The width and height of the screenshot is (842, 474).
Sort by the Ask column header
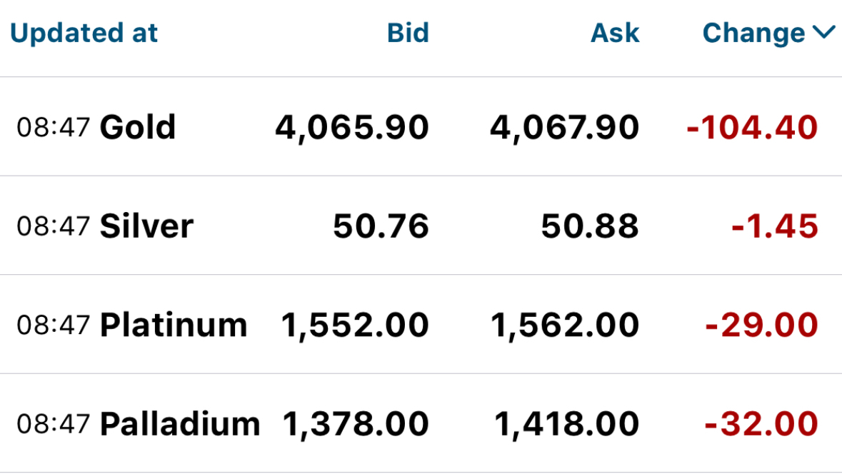point(615,34)
